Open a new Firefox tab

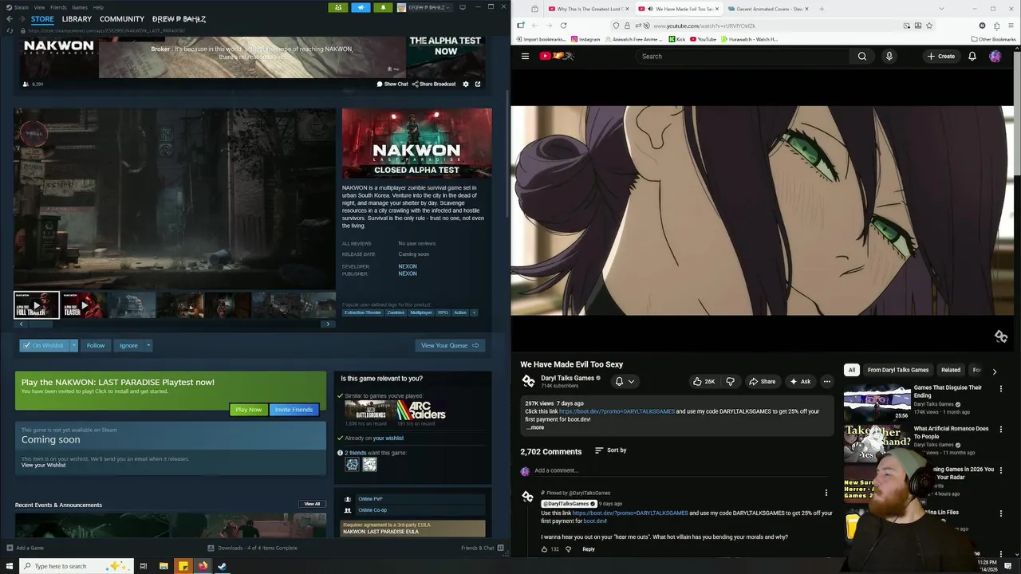[x=822, y=9]
